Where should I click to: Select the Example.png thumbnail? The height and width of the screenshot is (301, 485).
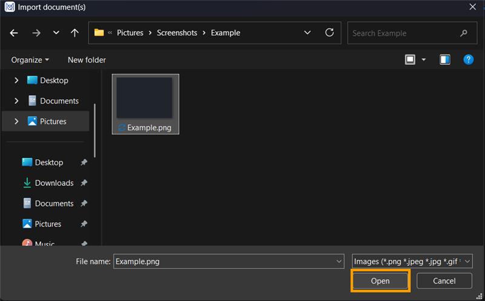pos(145,103)
